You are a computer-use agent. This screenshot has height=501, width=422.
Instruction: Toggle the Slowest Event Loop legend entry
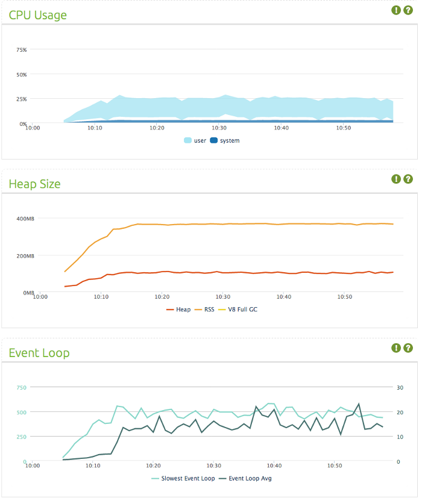click(181, 479)
